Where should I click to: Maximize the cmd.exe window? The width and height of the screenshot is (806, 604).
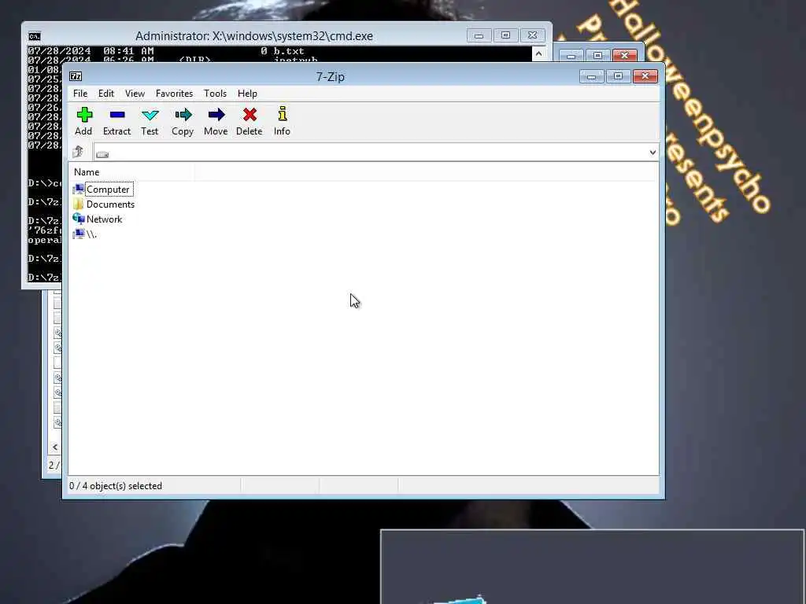click(x=505, y=35)
